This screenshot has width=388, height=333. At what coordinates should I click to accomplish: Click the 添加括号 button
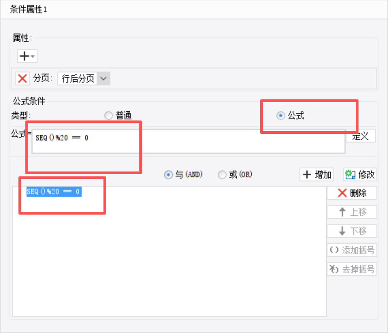coord(352,250)
